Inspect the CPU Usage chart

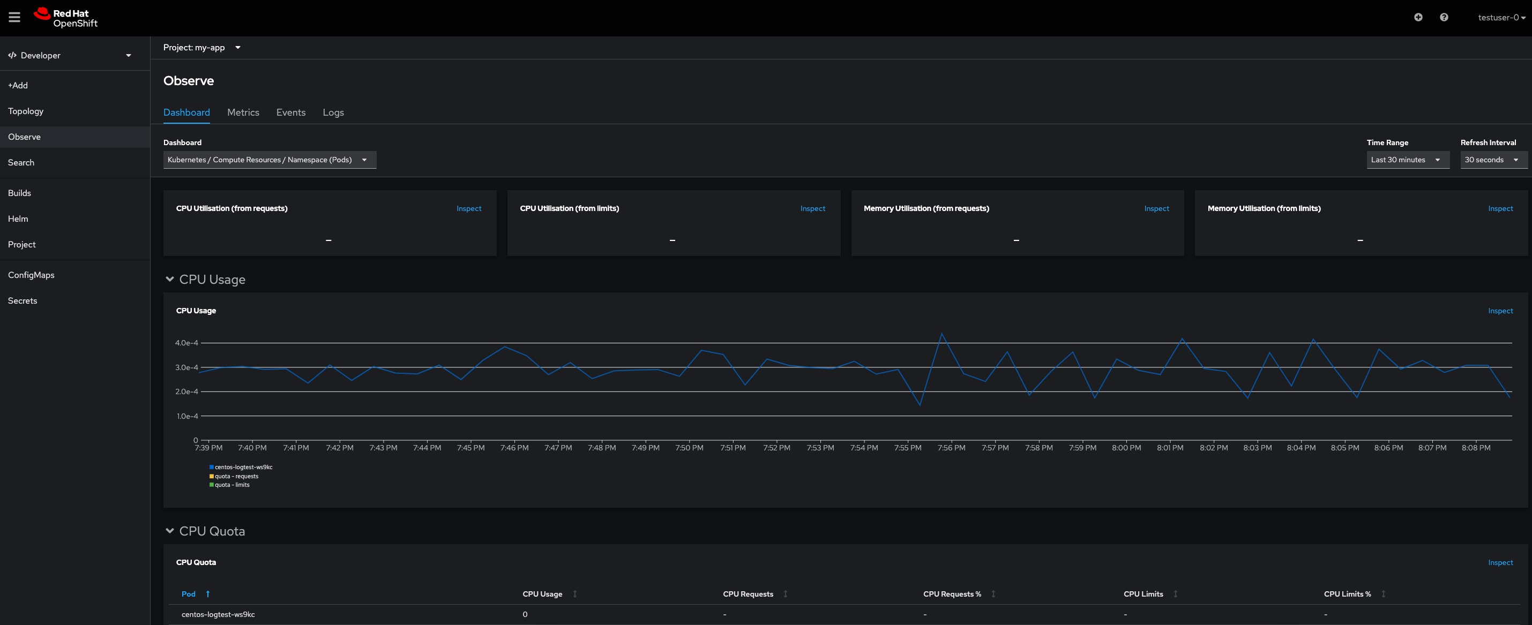(1500, 311)
